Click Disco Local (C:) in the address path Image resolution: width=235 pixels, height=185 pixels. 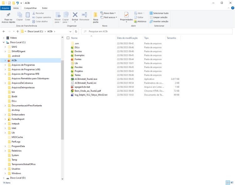coord(35,31)
